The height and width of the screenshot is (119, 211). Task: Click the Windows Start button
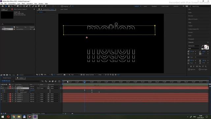point(3,117)
